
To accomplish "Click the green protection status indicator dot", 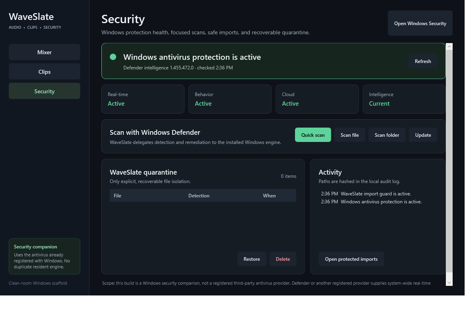I will (x=113, y=57).
